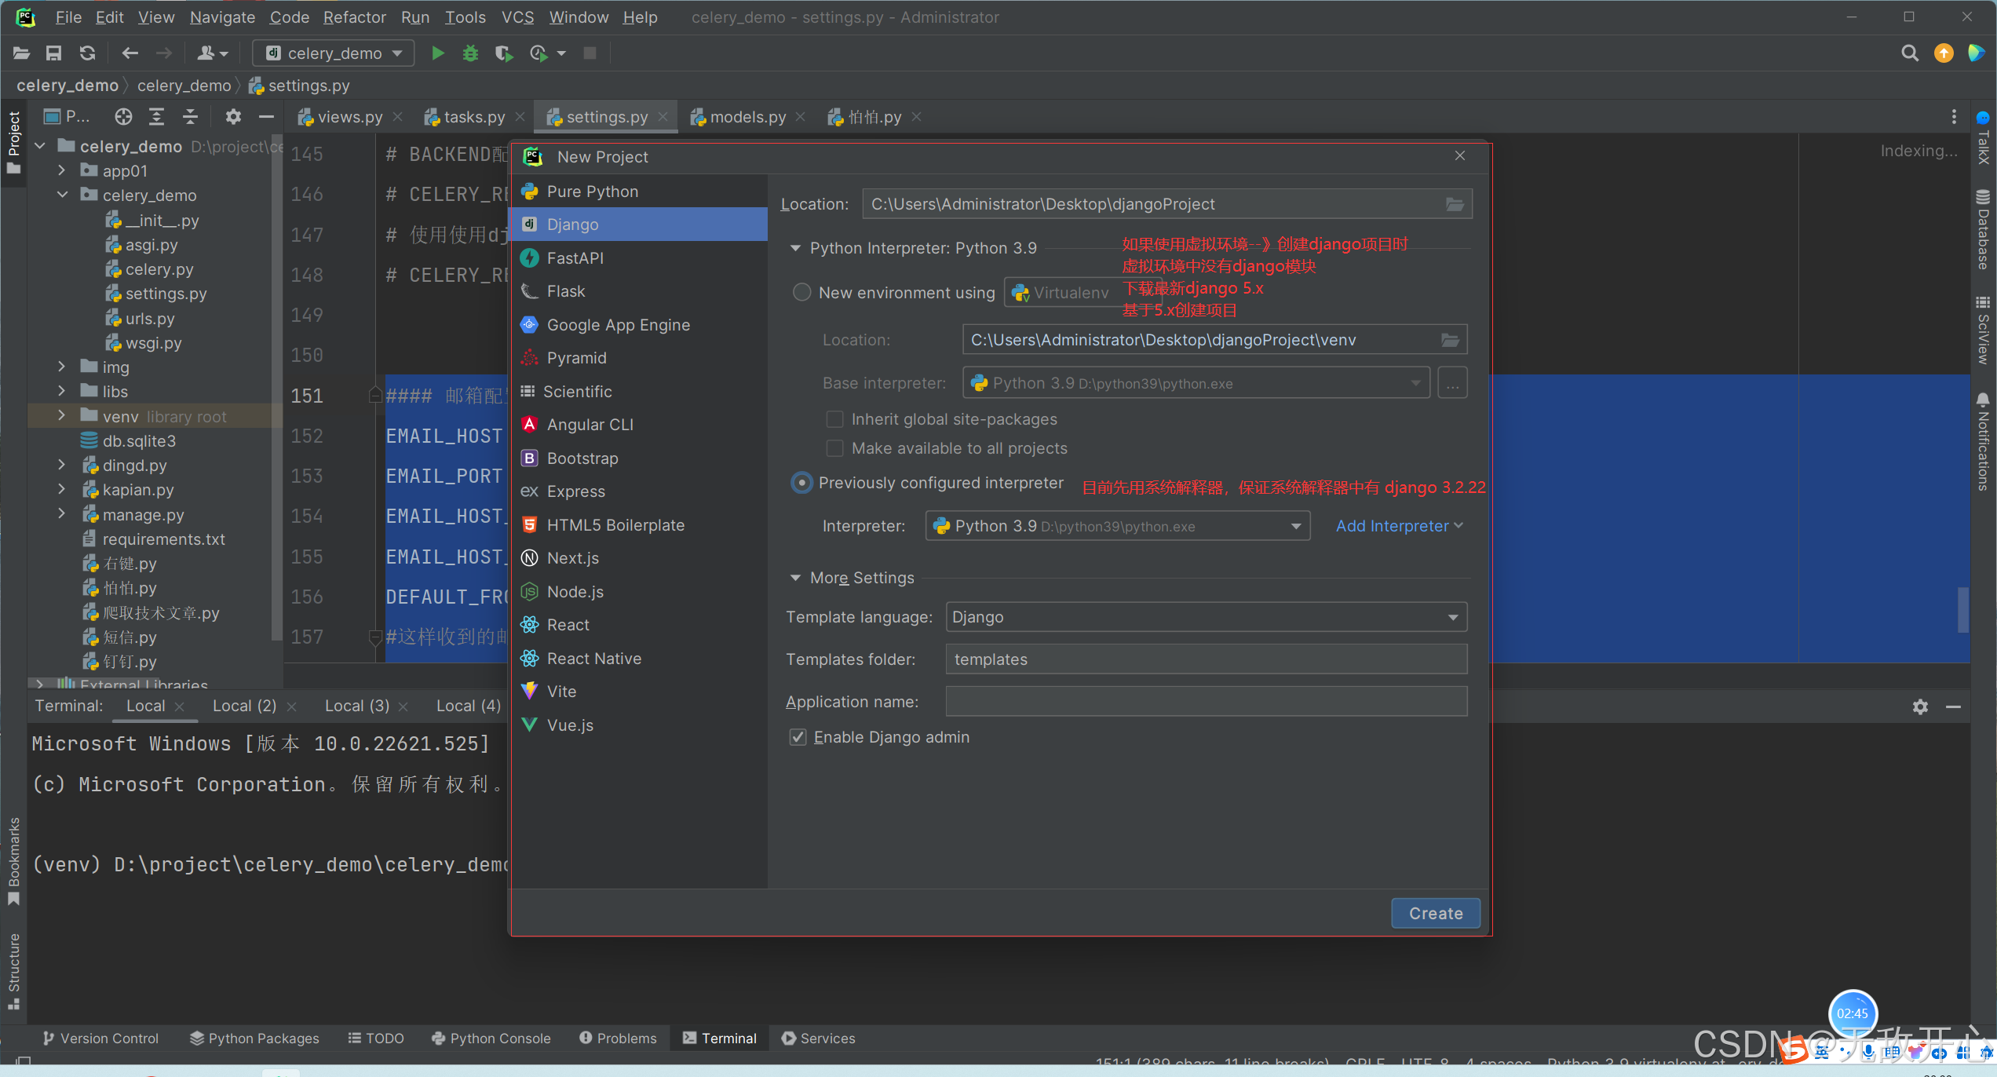This screenshot has height=1077, width=1997.
Task: Open the Version Control tool window
Action: 101,1039
